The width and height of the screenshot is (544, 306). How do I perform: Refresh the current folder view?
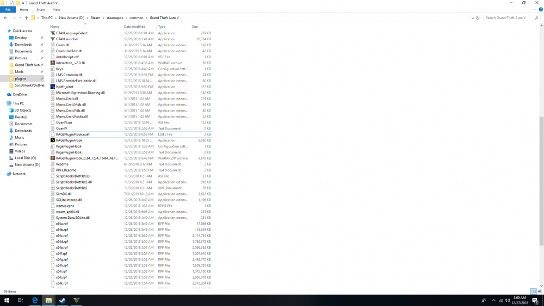(478, 18)
